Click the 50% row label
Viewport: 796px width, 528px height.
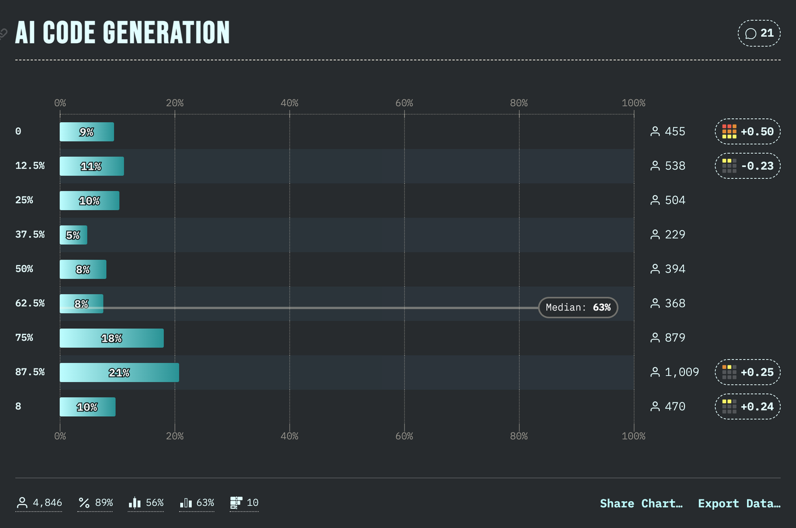pos(24,269)
